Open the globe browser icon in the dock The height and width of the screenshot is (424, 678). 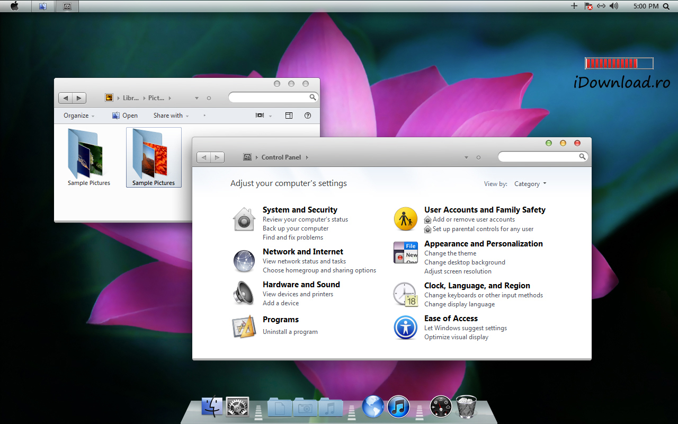tap(373, 407)
